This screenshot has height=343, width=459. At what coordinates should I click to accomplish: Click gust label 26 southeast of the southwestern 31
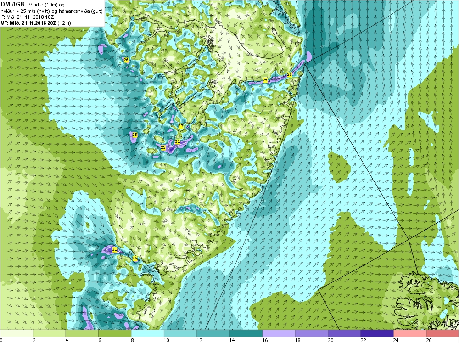[x=134, y=258]
